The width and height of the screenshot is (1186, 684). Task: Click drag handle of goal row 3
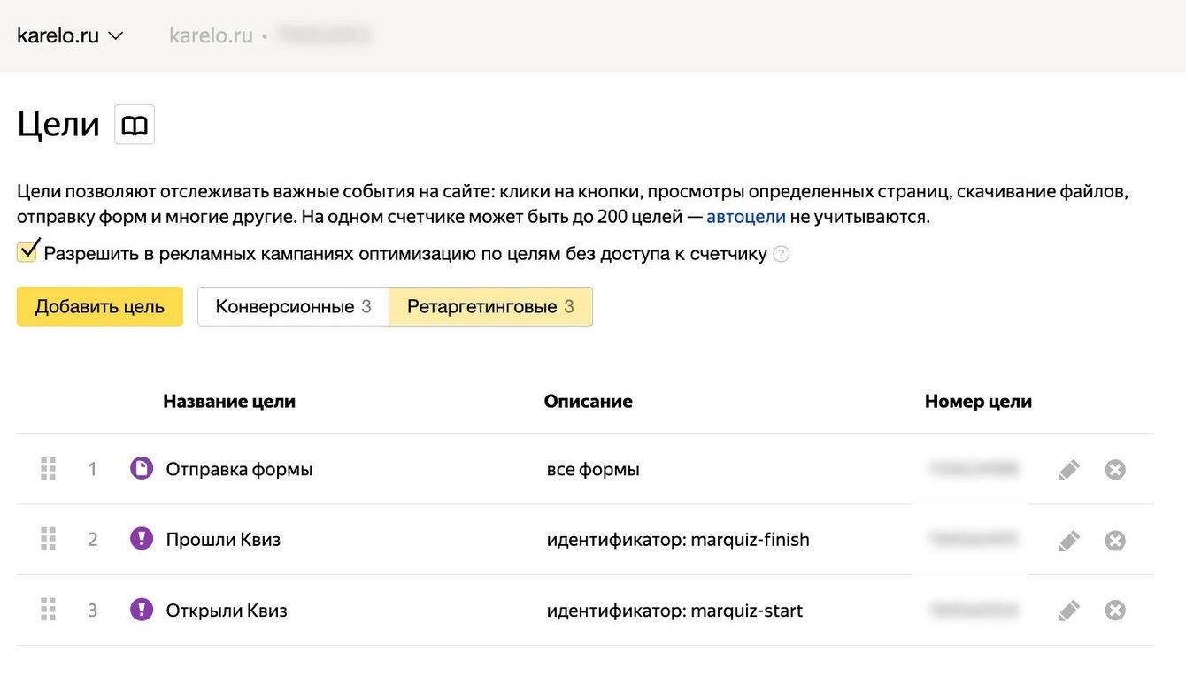click(49, 610)
